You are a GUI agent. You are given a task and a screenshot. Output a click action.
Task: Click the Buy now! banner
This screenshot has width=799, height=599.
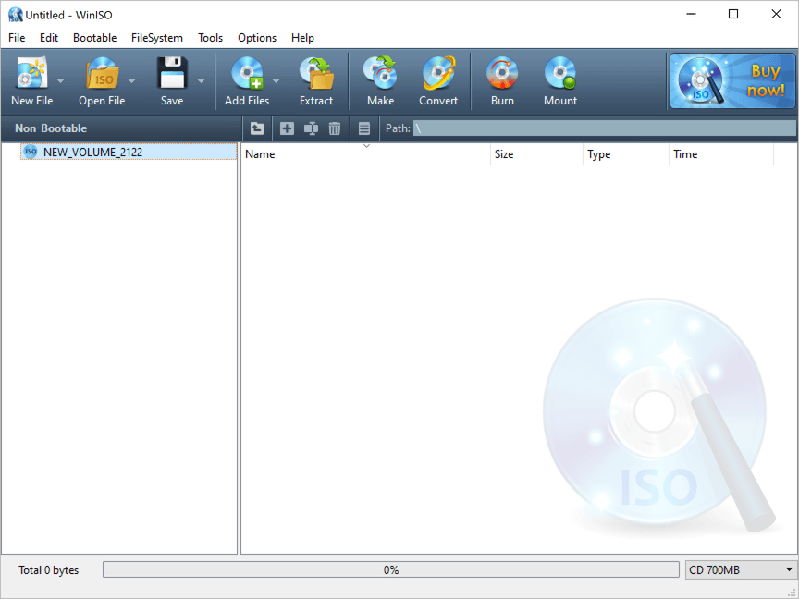click(732, 80)
